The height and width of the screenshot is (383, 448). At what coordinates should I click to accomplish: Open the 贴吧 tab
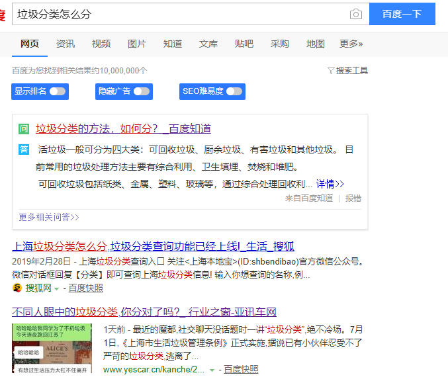tap(244, 44)
